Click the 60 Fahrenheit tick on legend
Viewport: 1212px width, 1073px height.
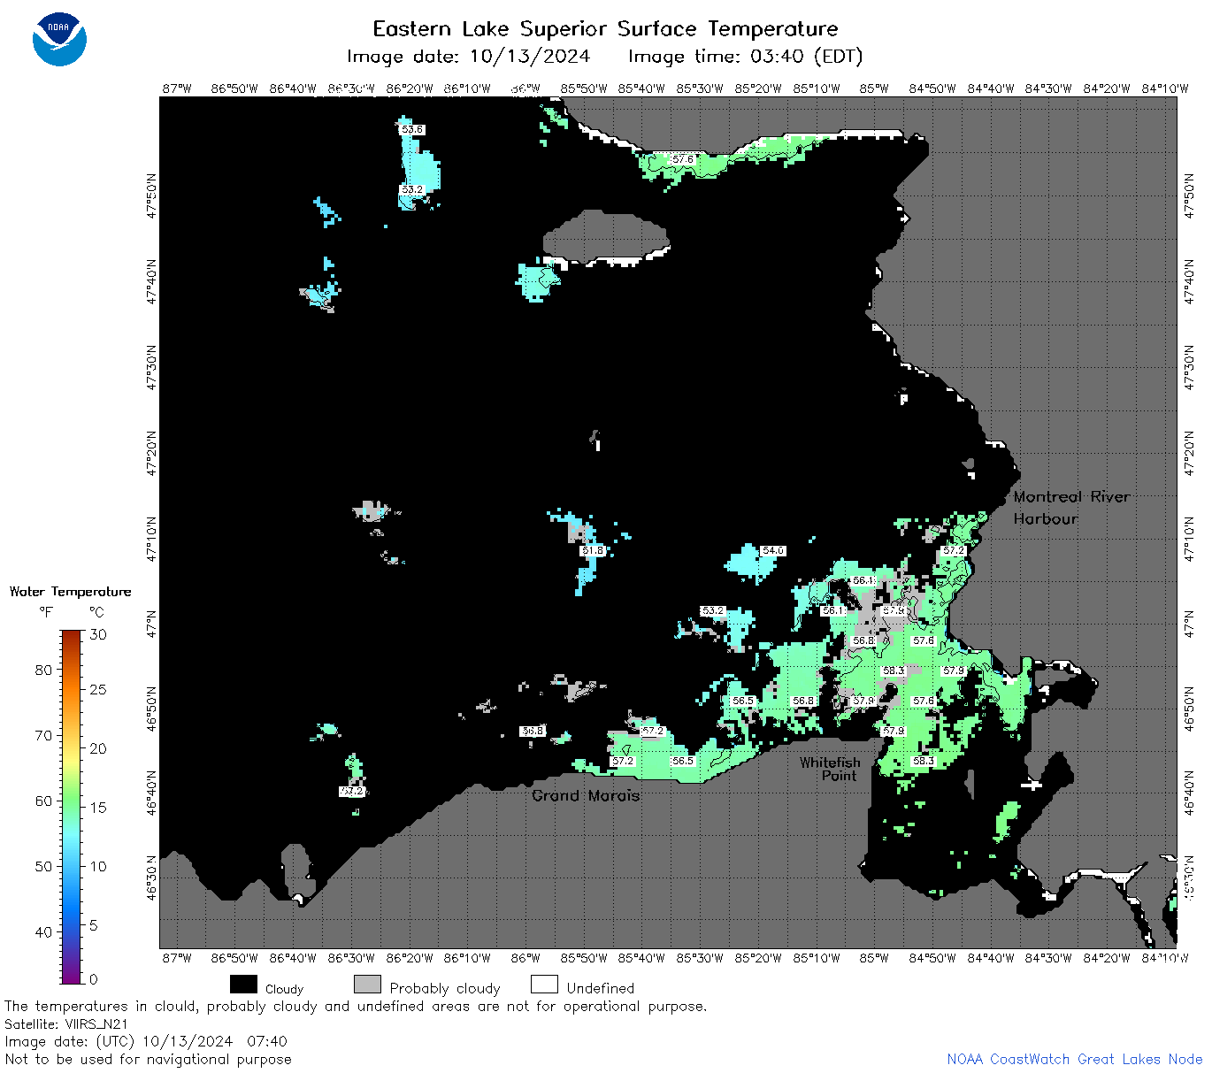click(x=43, y=801)
